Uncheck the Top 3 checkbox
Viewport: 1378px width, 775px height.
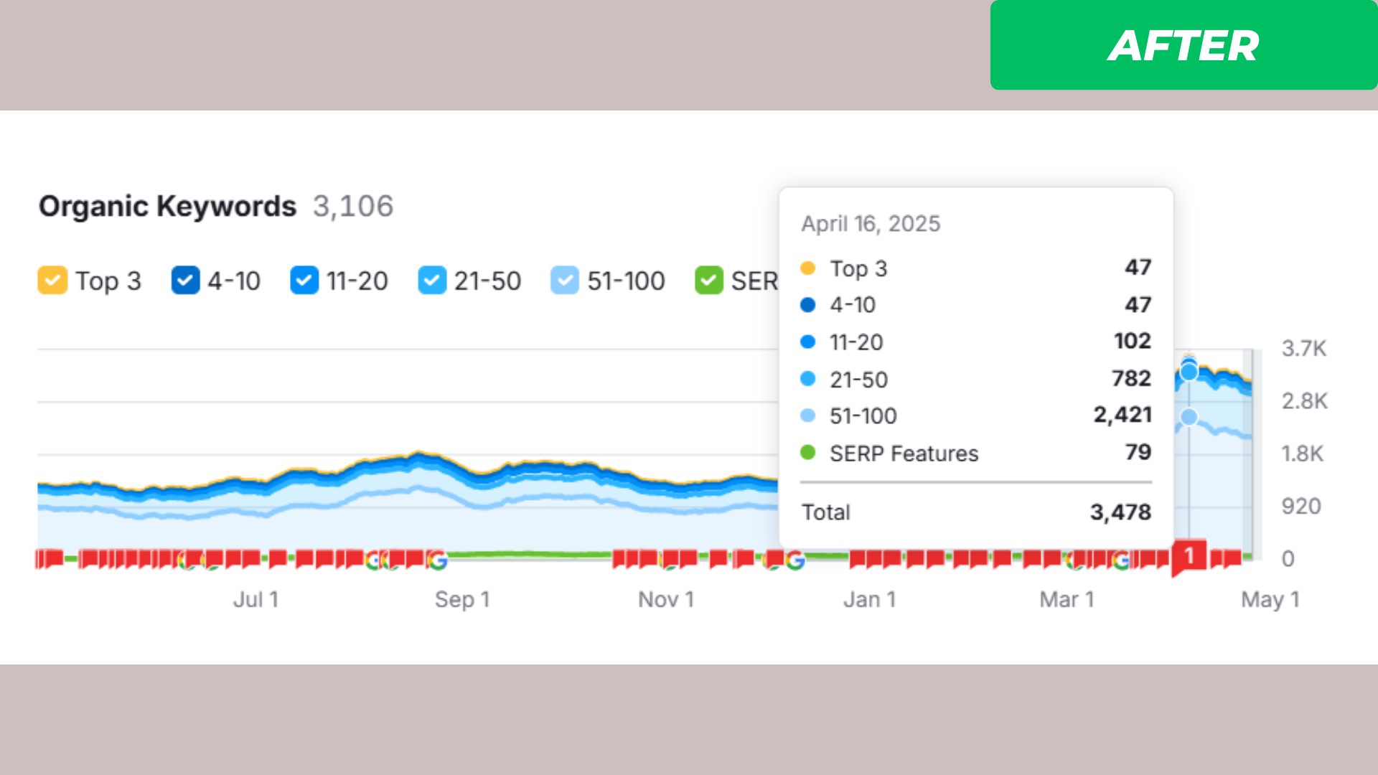click(52, 281)
